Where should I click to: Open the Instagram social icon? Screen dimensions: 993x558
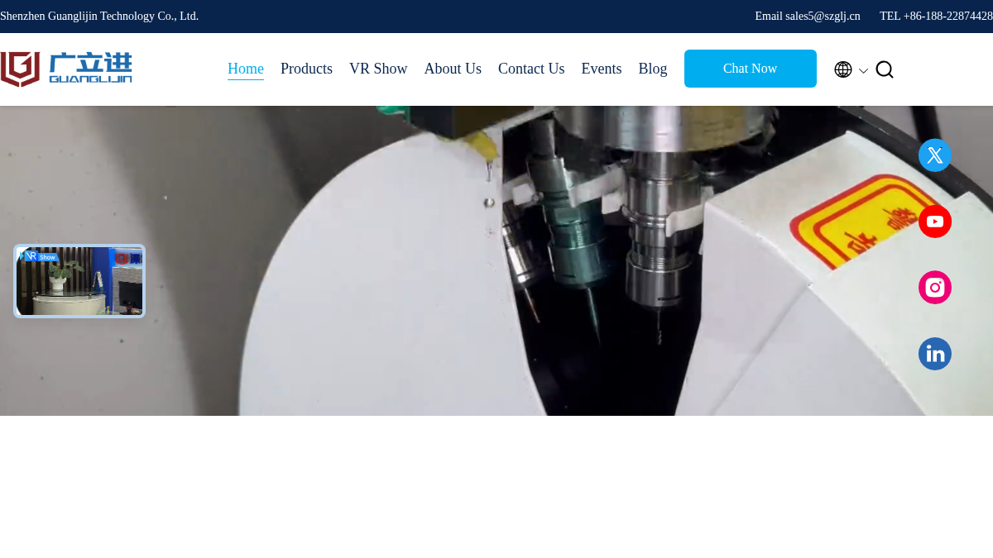tap(935, 288)
